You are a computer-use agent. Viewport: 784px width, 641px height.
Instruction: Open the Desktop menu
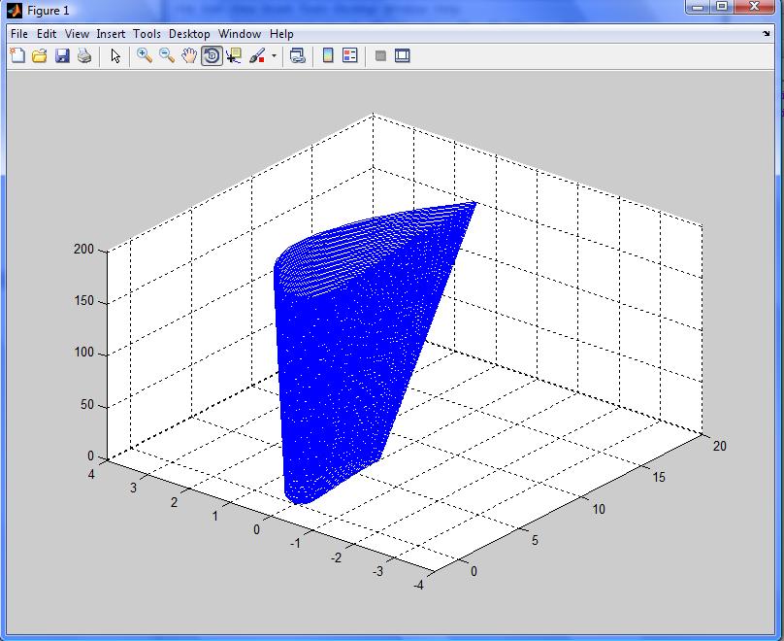[189, 34]
